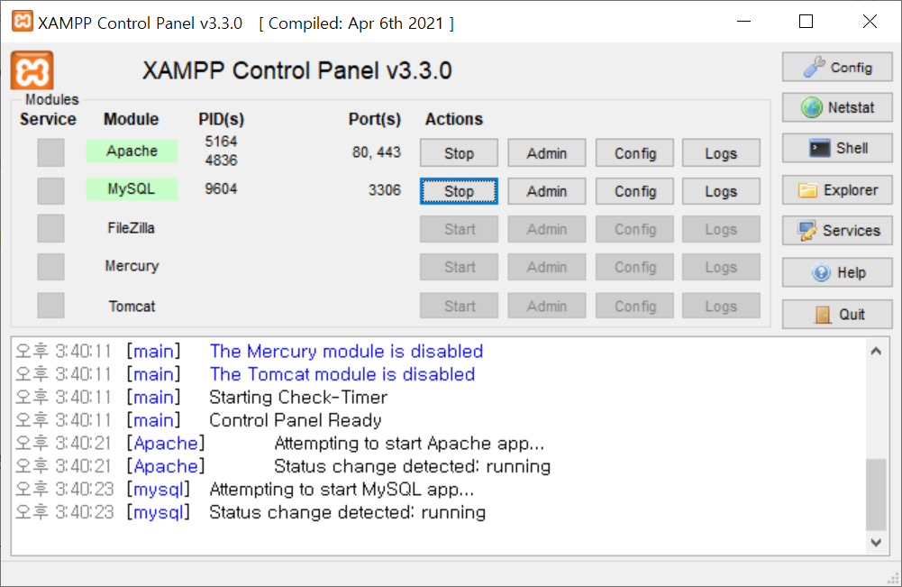
Task: Click the XAMPP title bar icon
Action: coord(23,22)
